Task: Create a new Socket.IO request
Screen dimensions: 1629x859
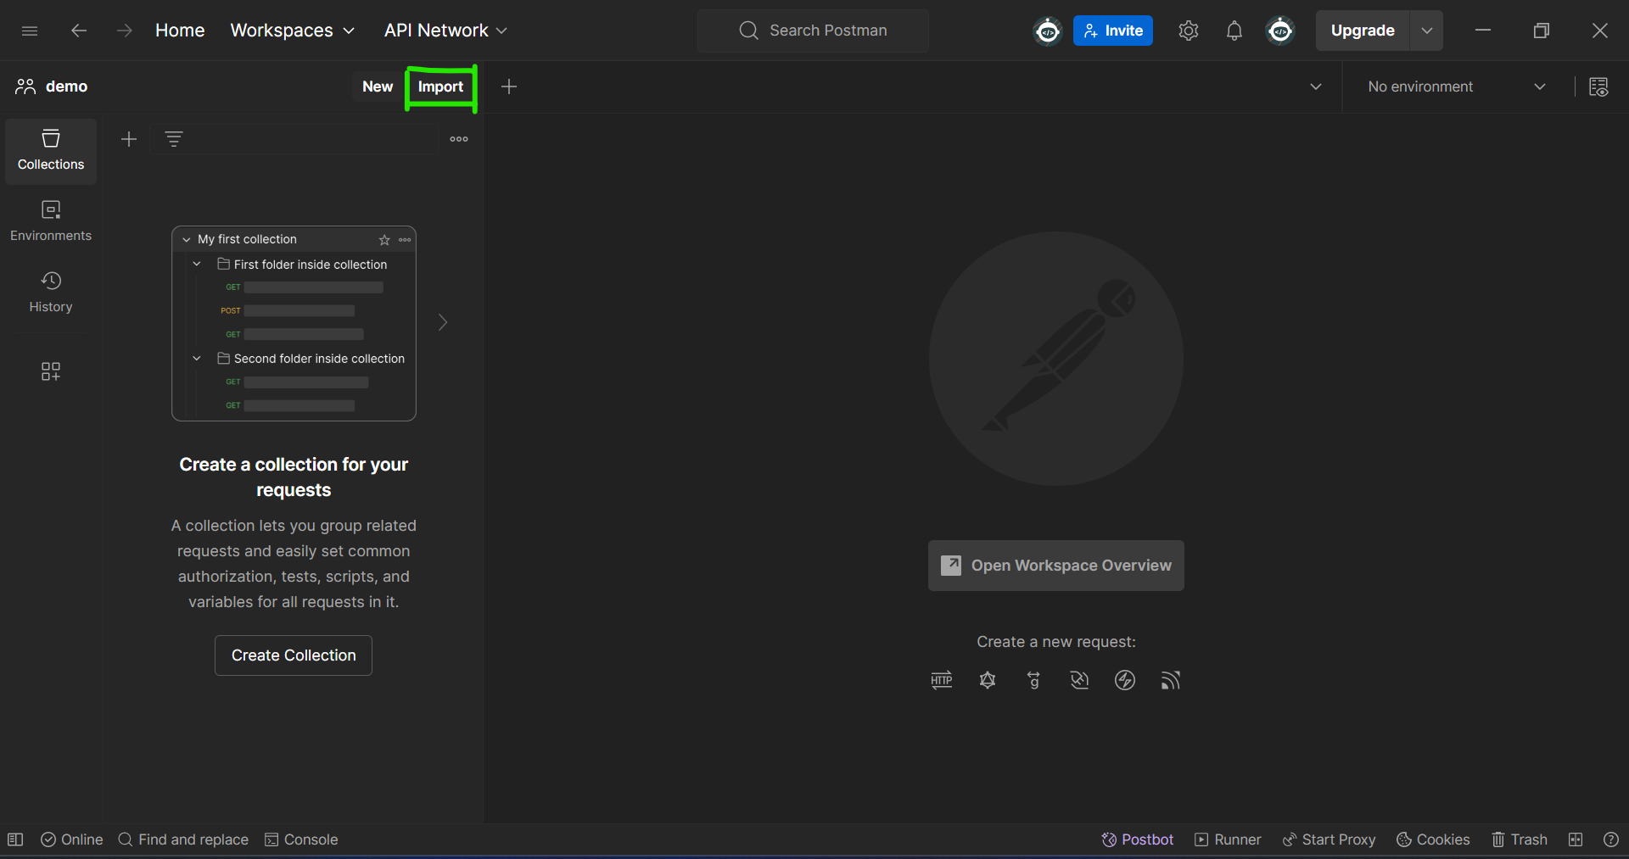Action: (x=1125, y=680)
